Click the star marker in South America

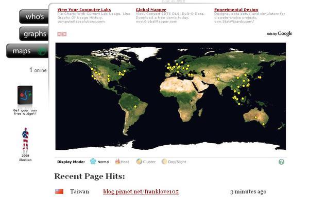135,107
